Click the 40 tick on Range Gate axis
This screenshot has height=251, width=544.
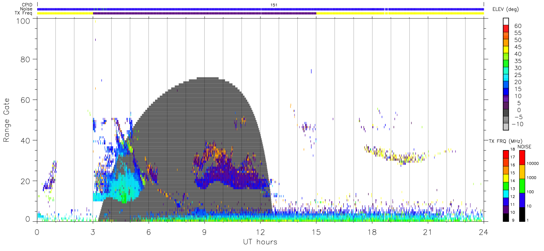[x=26, y=140]
